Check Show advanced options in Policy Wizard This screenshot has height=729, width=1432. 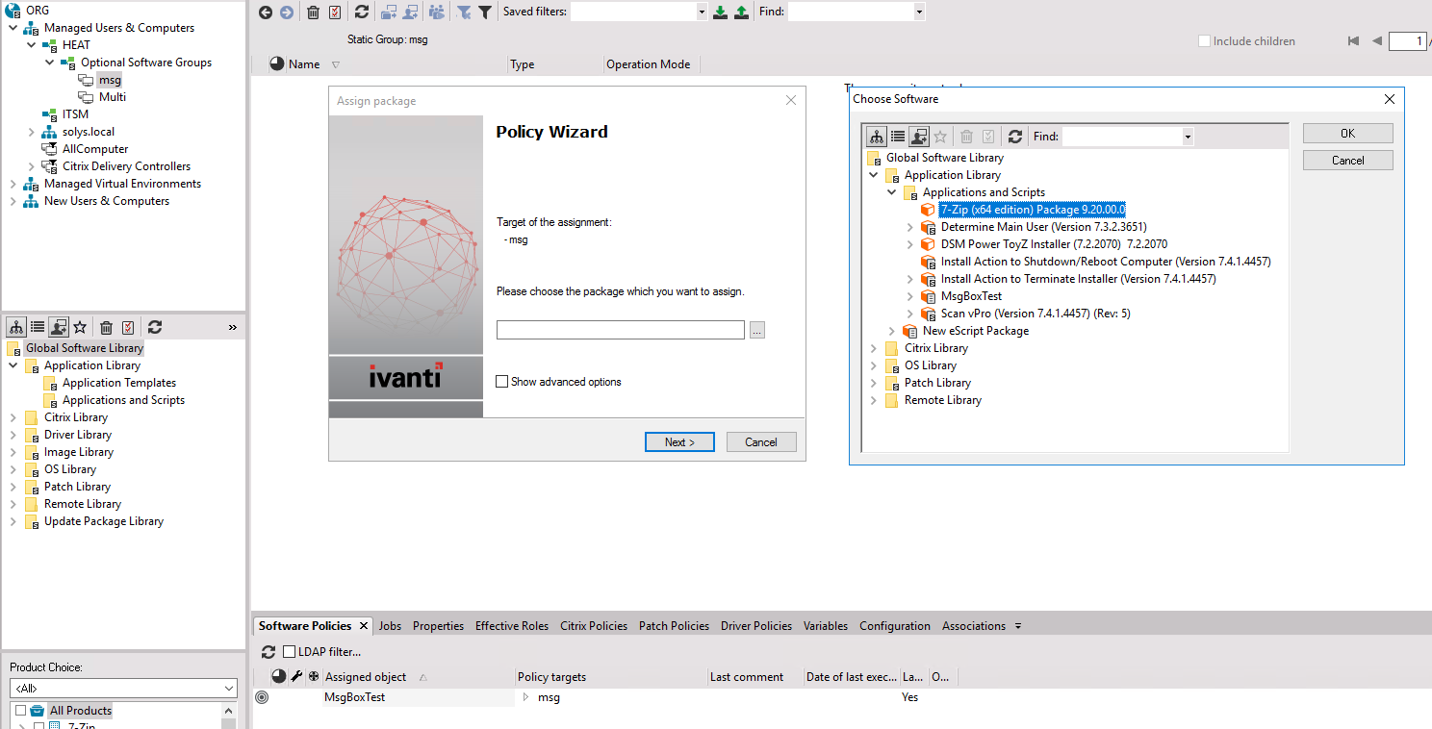[x=501, y=381]
